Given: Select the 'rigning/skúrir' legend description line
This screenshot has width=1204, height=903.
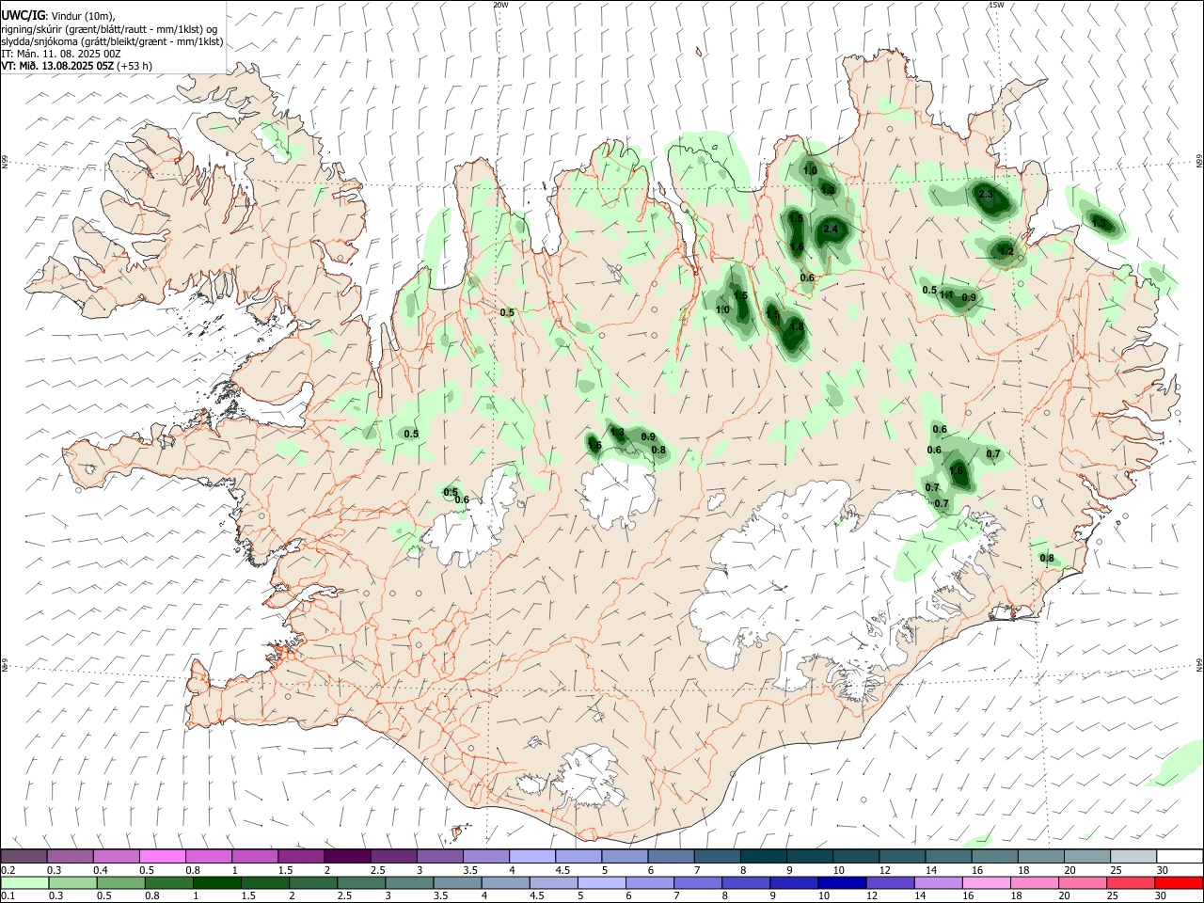Looking at the screenshot, I should coord(109,29).
